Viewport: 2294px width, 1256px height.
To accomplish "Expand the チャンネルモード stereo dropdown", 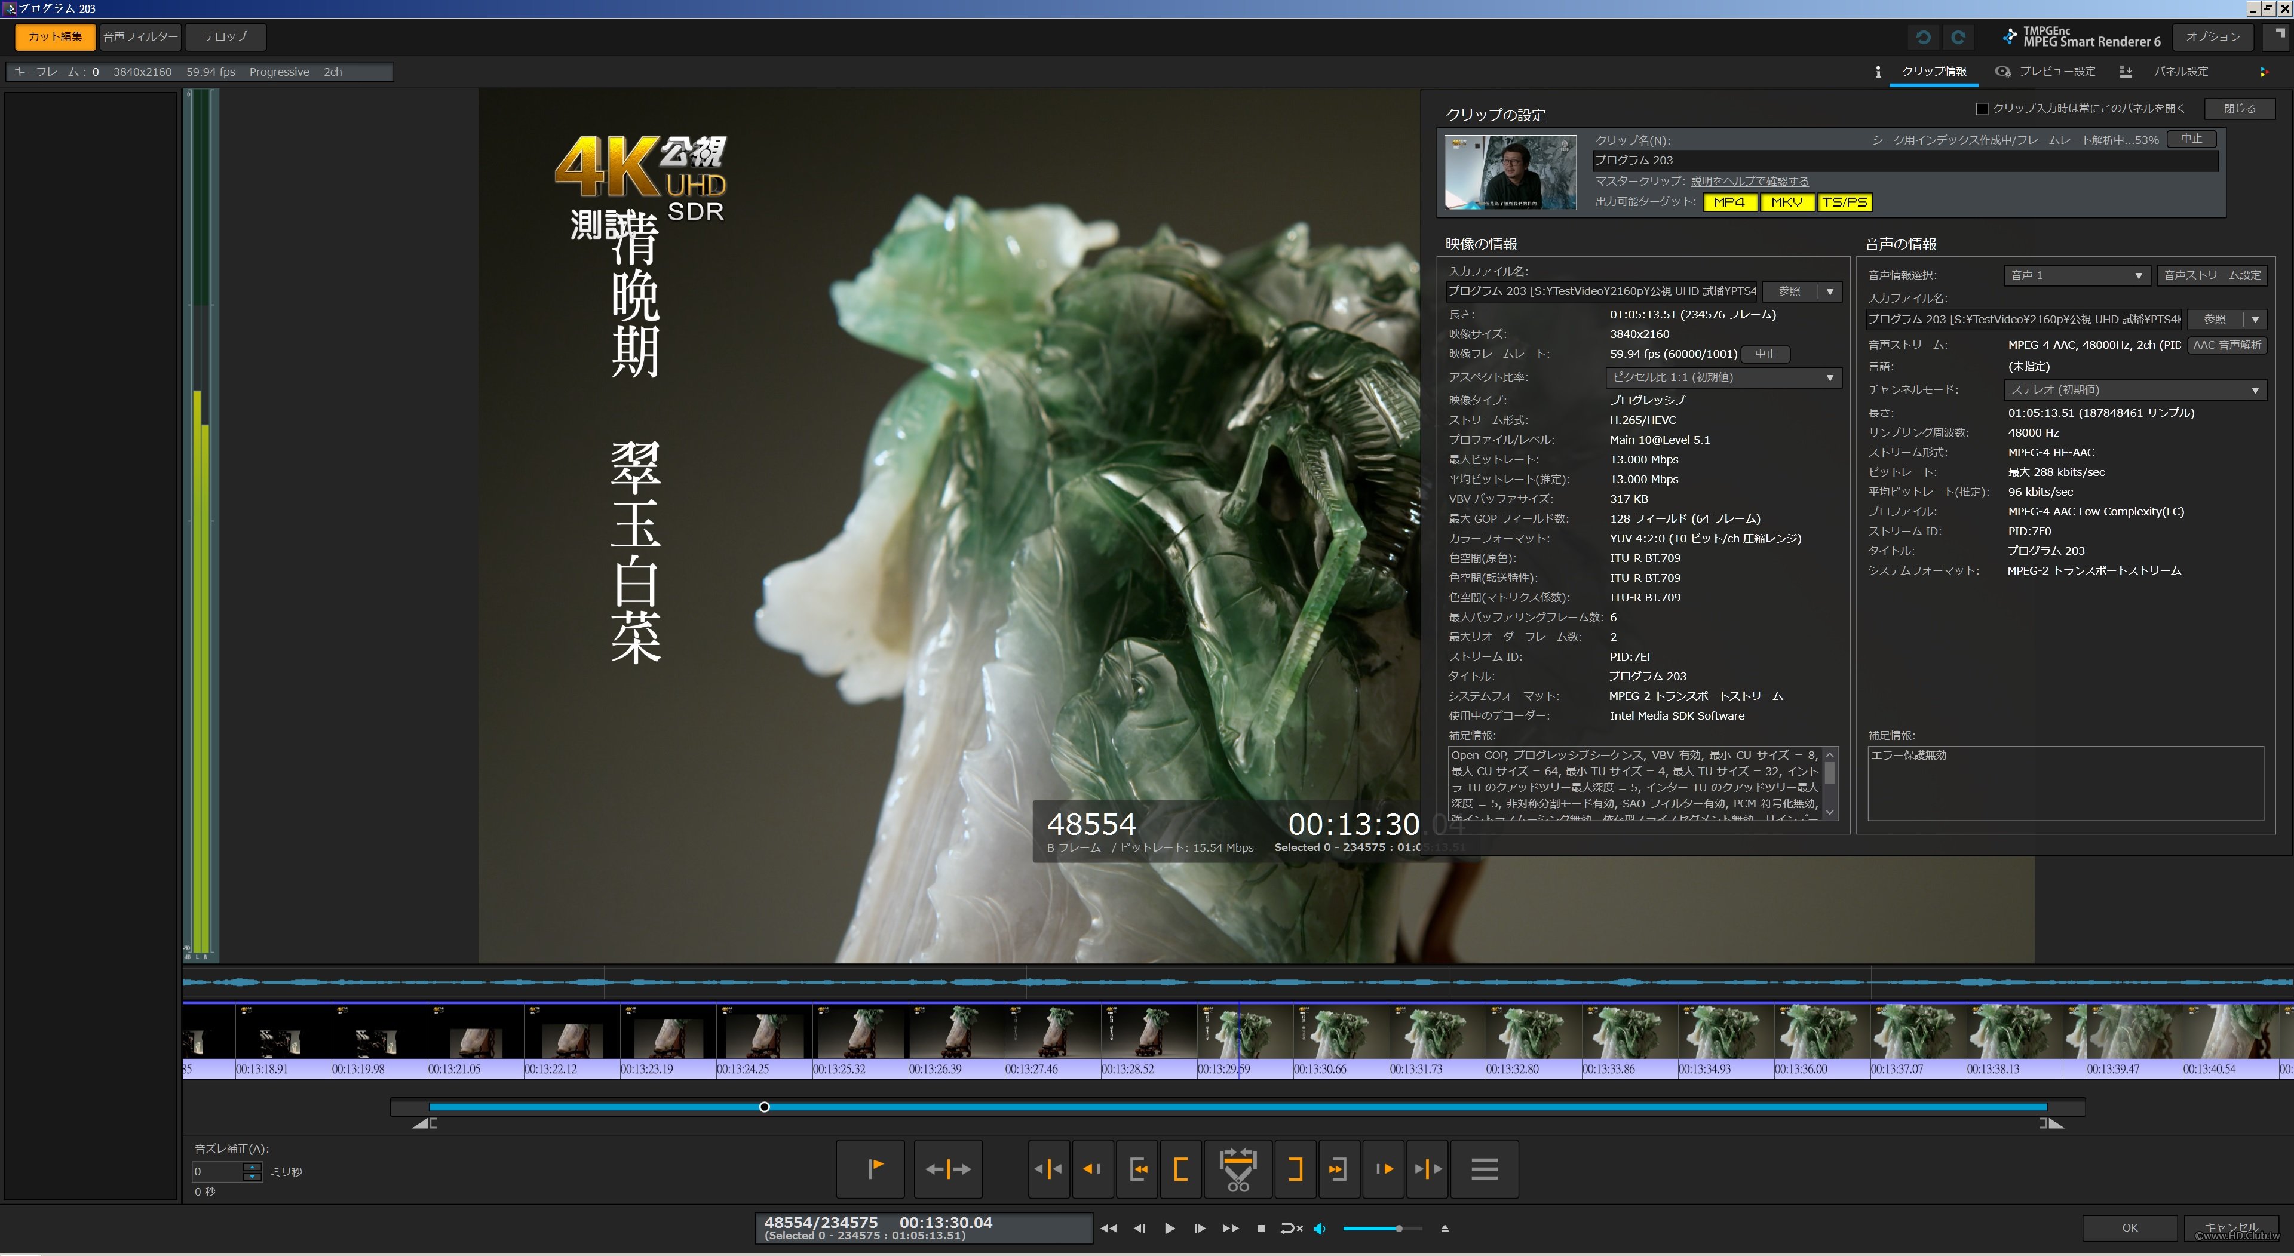I will coord(2134,390).
